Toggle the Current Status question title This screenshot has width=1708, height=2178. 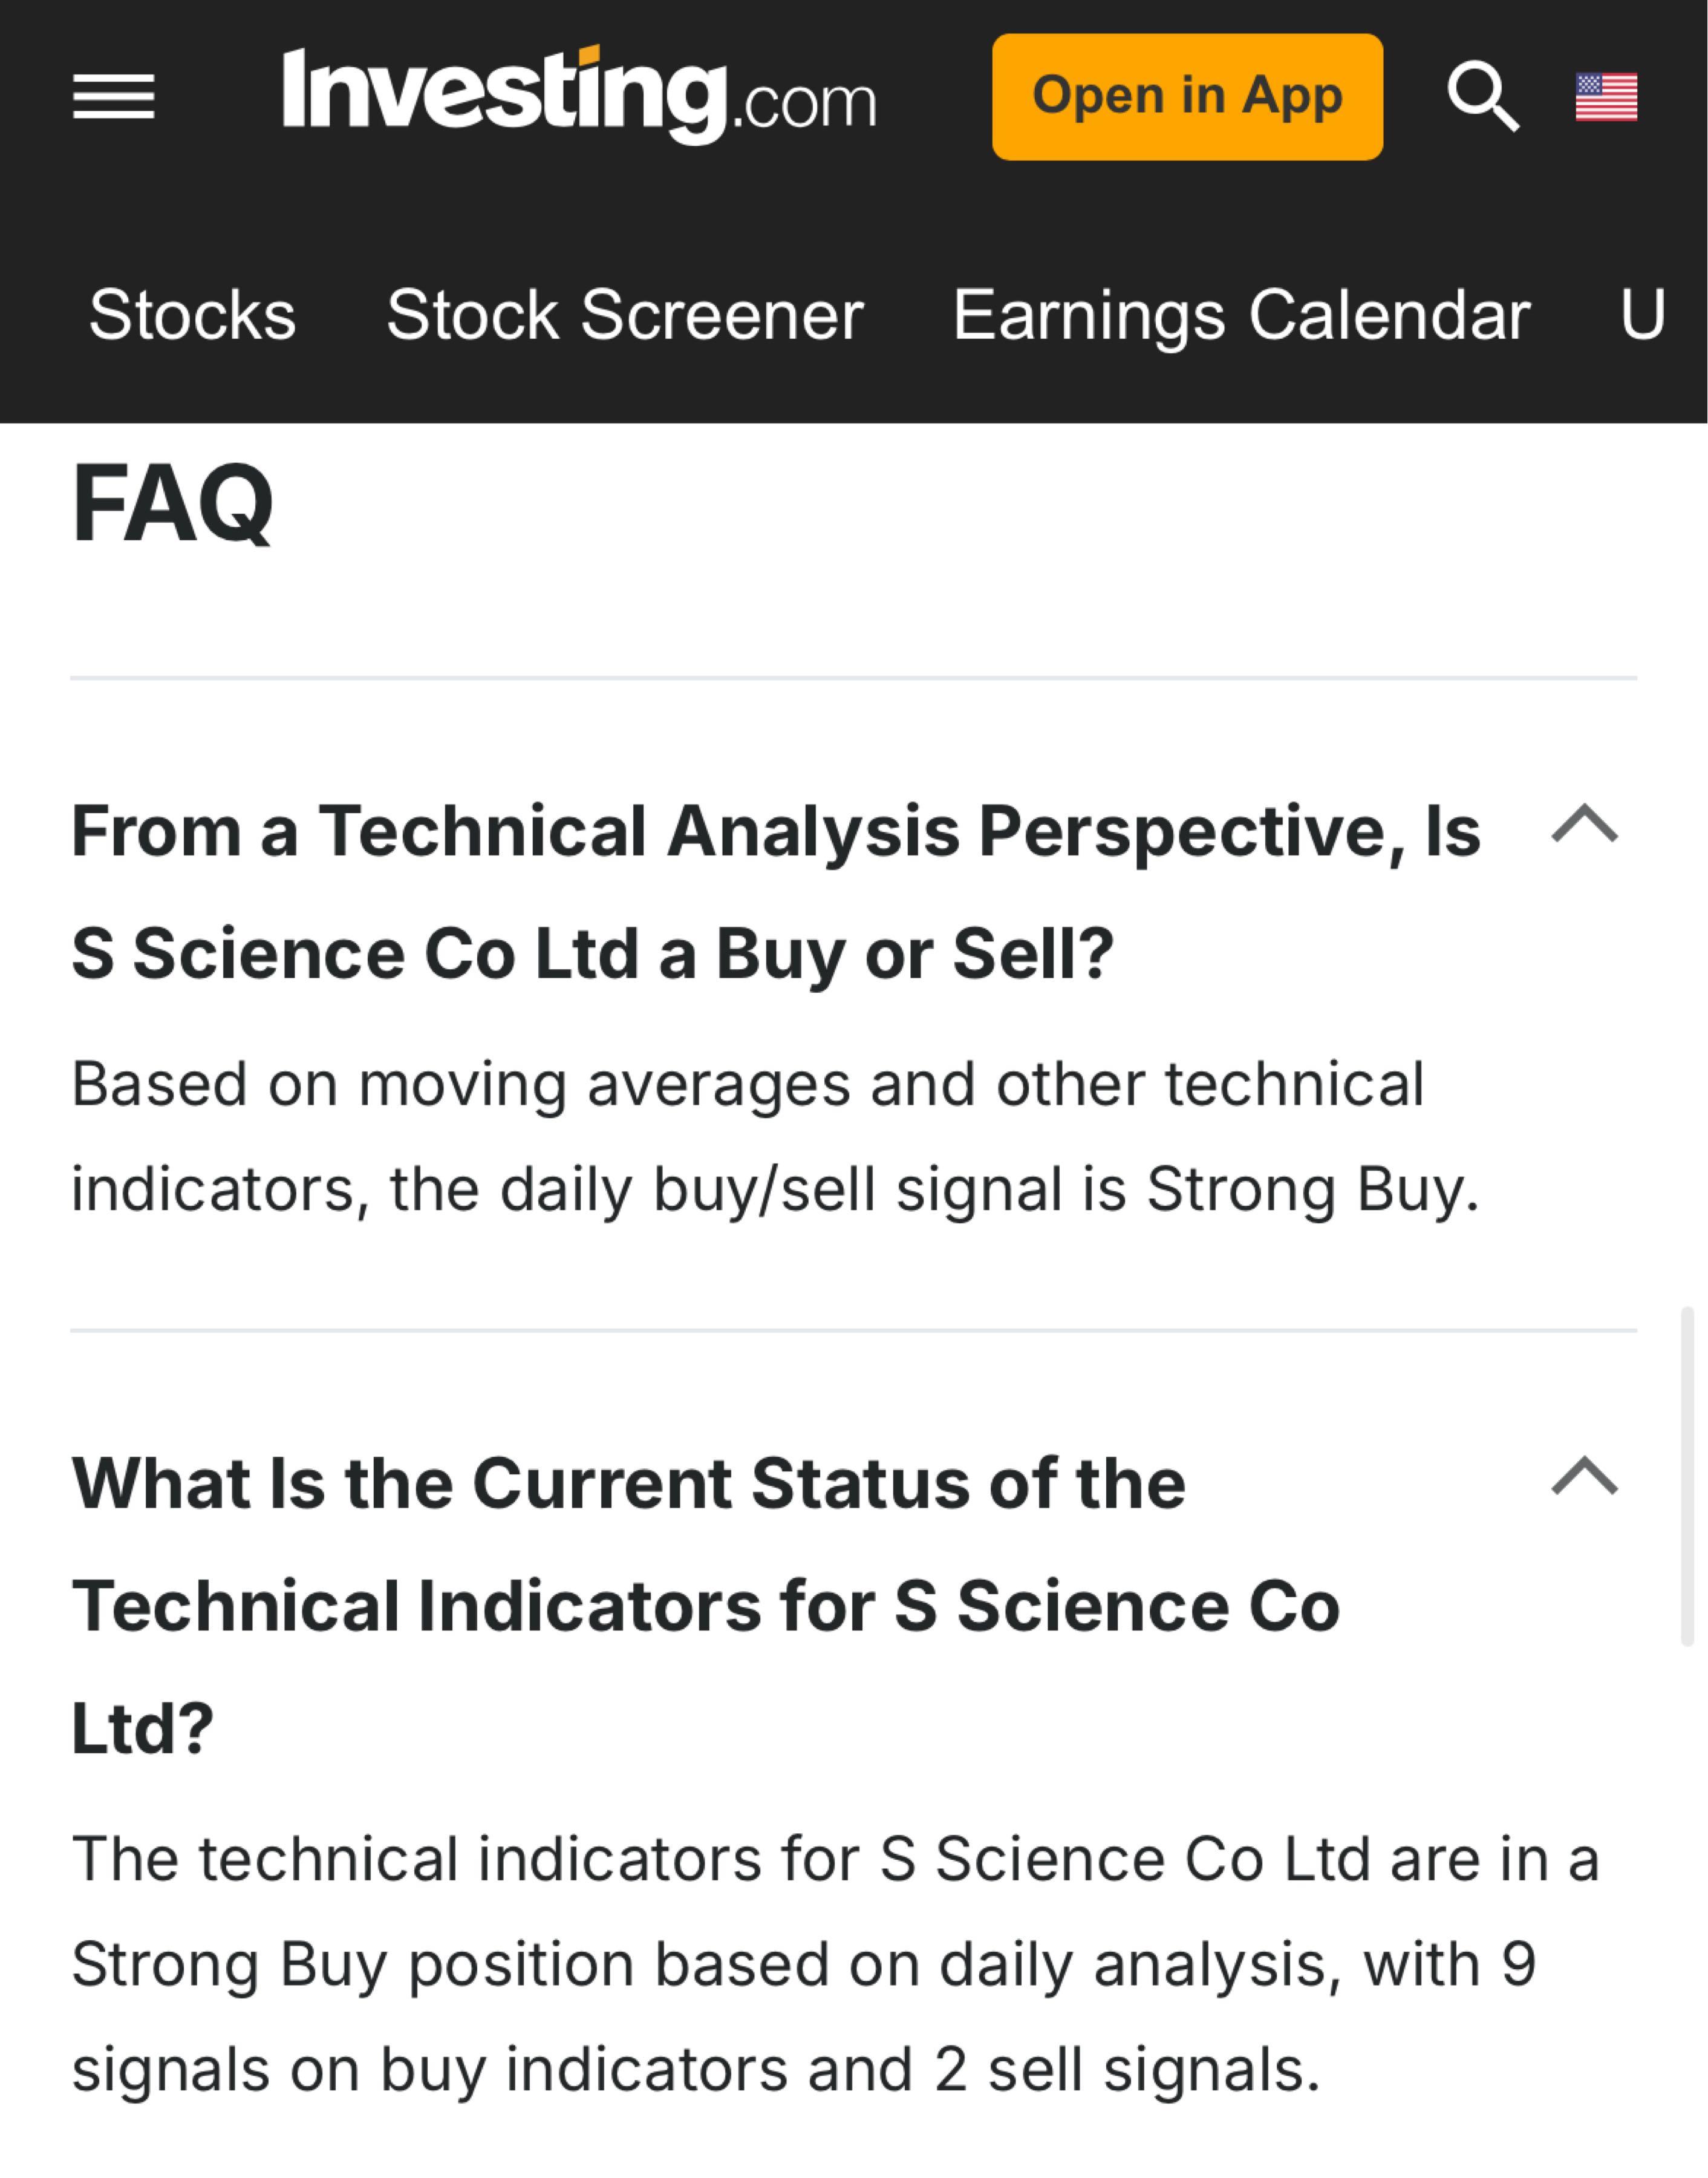pyautogui.click(x=705, y=1604)
